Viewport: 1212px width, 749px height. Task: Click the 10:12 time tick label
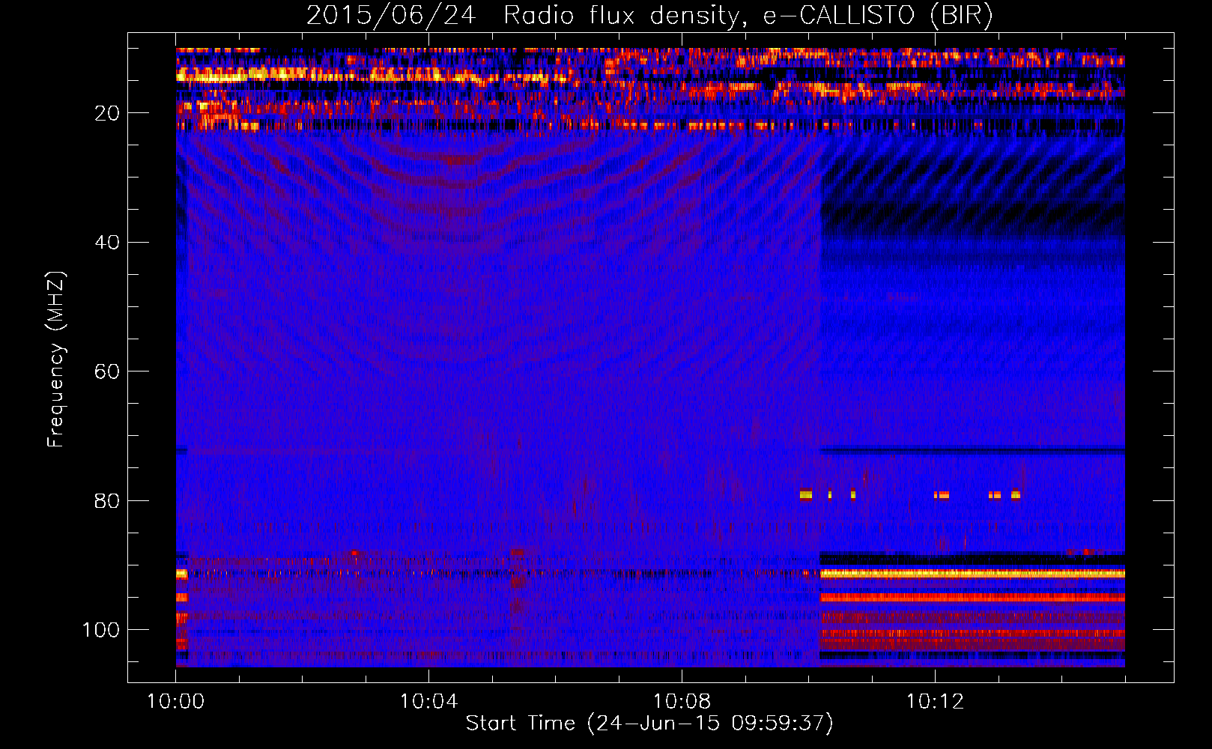point(935,702)
